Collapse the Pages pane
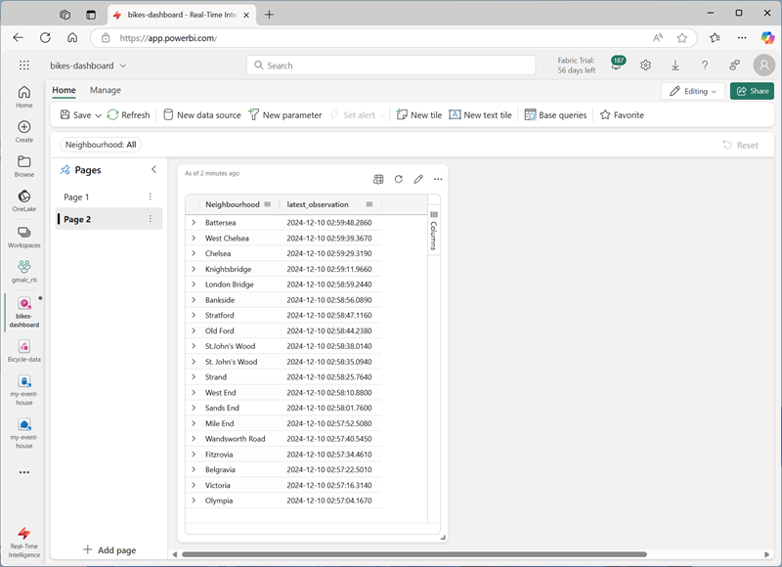The height and width of the screenshot is (567, 782). click(x=154, y=169)
